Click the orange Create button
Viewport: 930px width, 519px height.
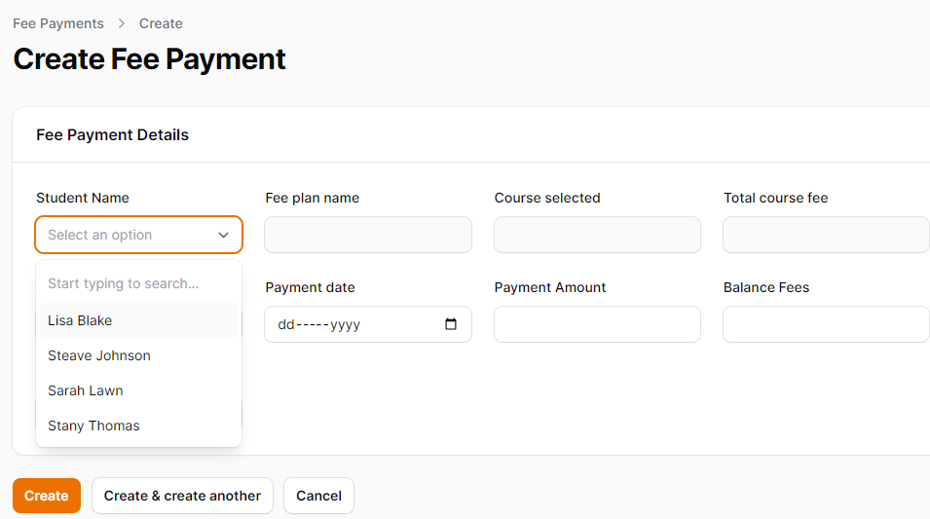point(47,496)
